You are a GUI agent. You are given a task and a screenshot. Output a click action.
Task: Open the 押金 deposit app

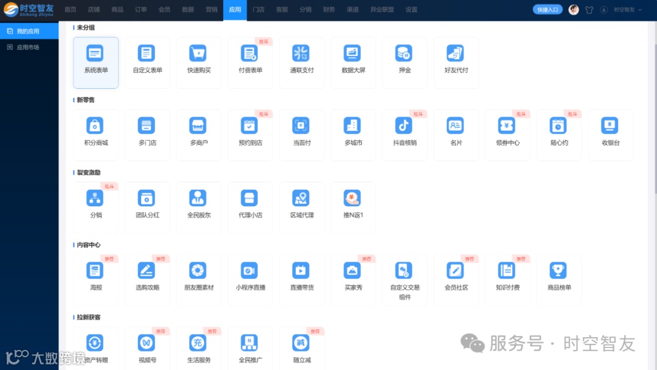[405, 63]
